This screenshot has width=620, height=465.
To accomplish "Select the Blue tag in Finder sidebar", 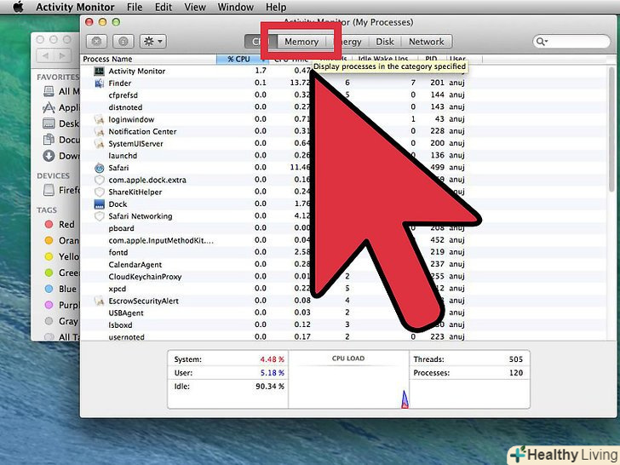I will [60, 289].
